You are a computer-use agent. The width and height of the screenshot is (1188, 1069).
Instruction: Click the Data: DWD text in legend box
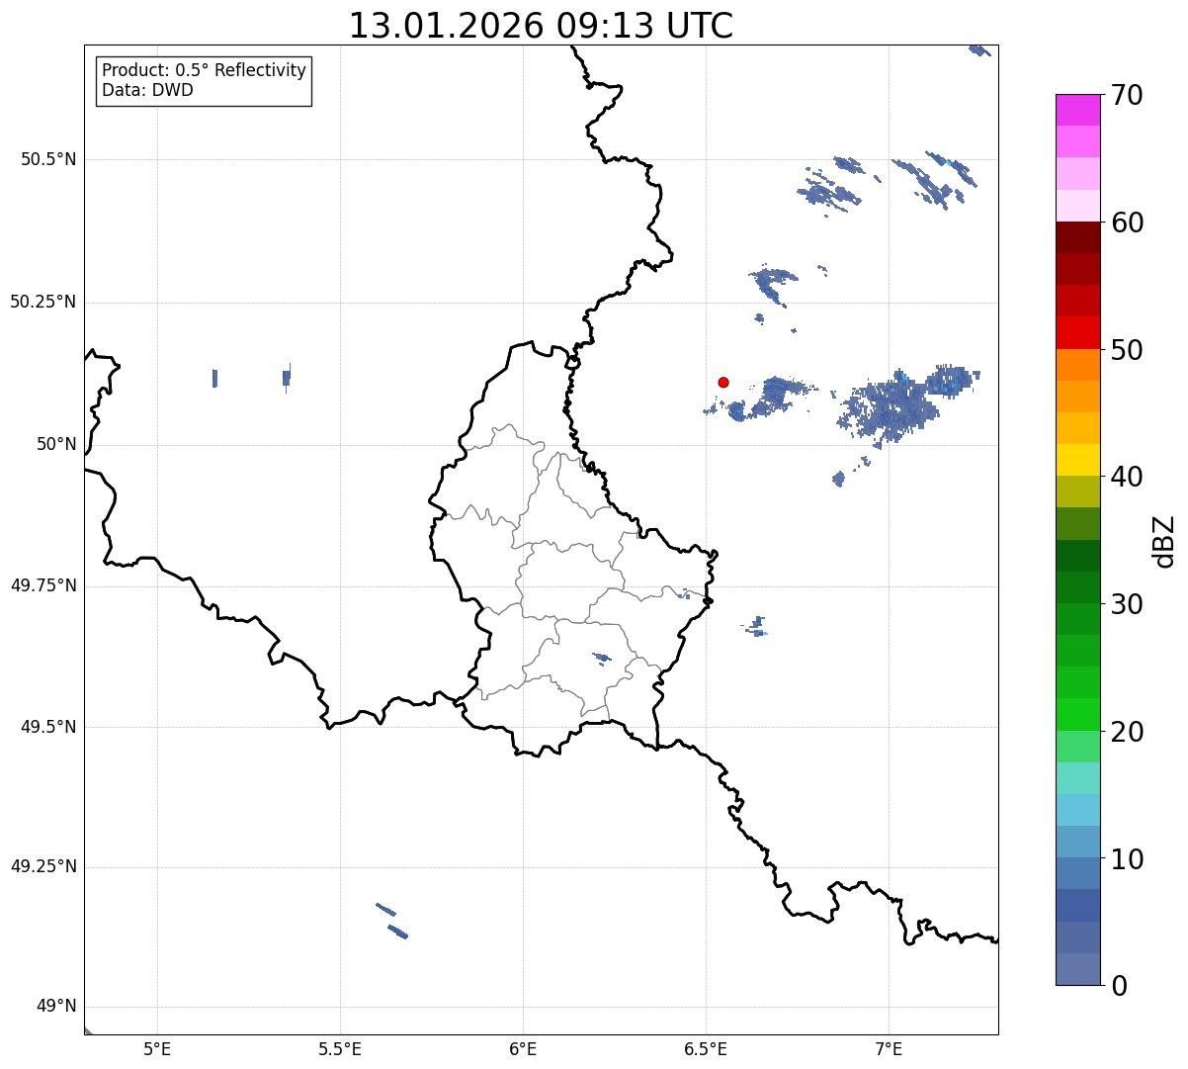click(147, 90)
